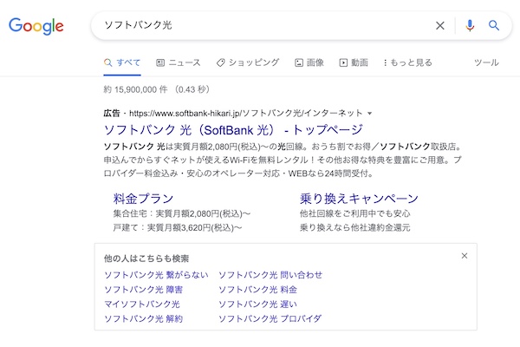Switch to the 画像 tab

coord(309,62)
